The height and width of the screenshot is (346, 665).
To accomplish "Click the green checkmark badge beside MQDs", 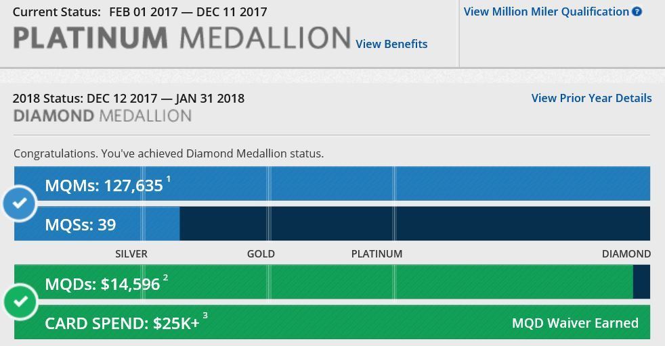I will (x=20, y=302).
